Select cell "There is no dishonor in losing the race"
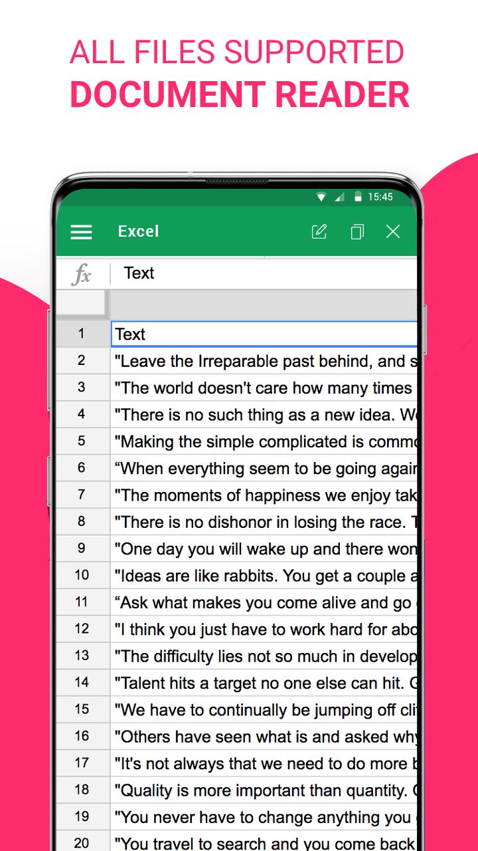Viewport: 478px width, 851px height. (264, 522)
